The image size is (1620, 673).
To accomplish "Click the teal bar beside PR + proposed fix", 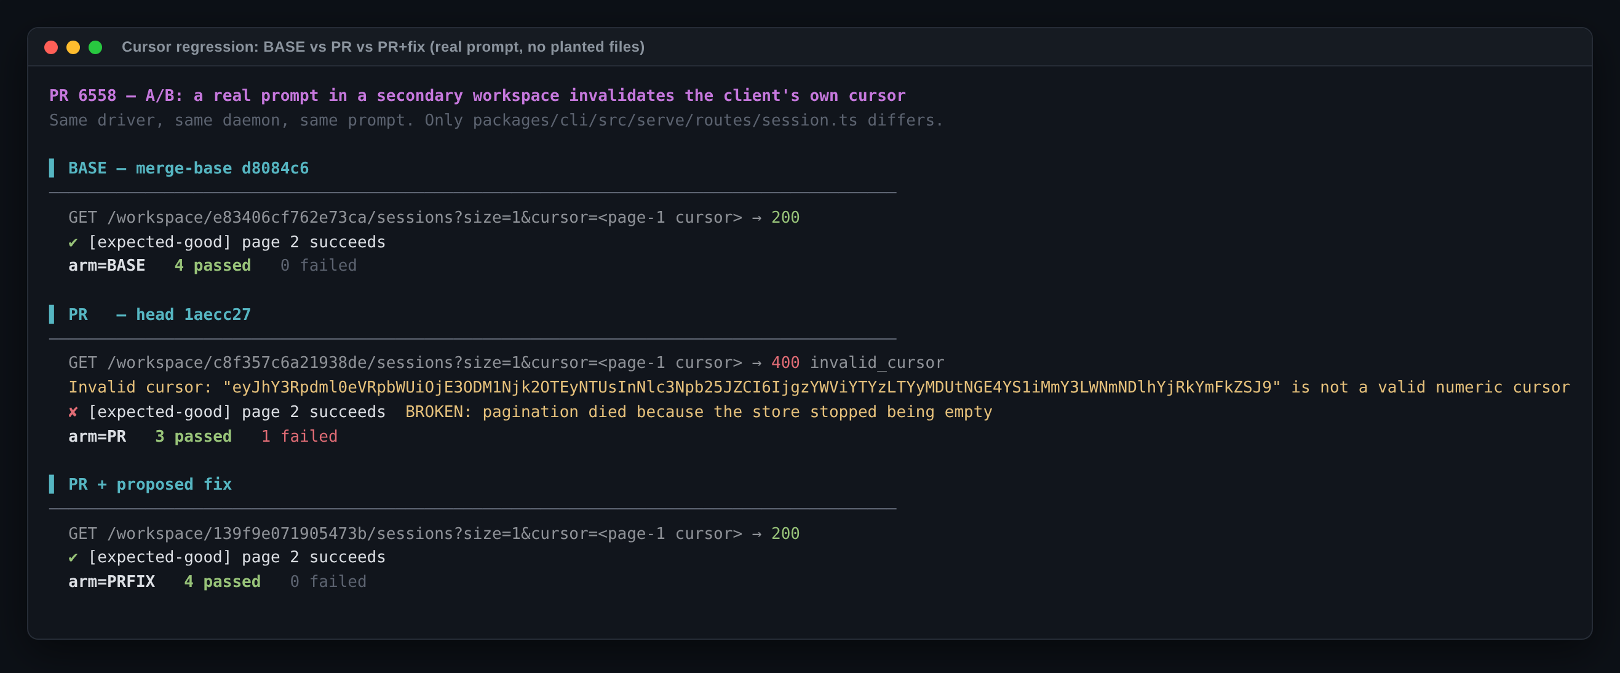I will coord(52,484).
